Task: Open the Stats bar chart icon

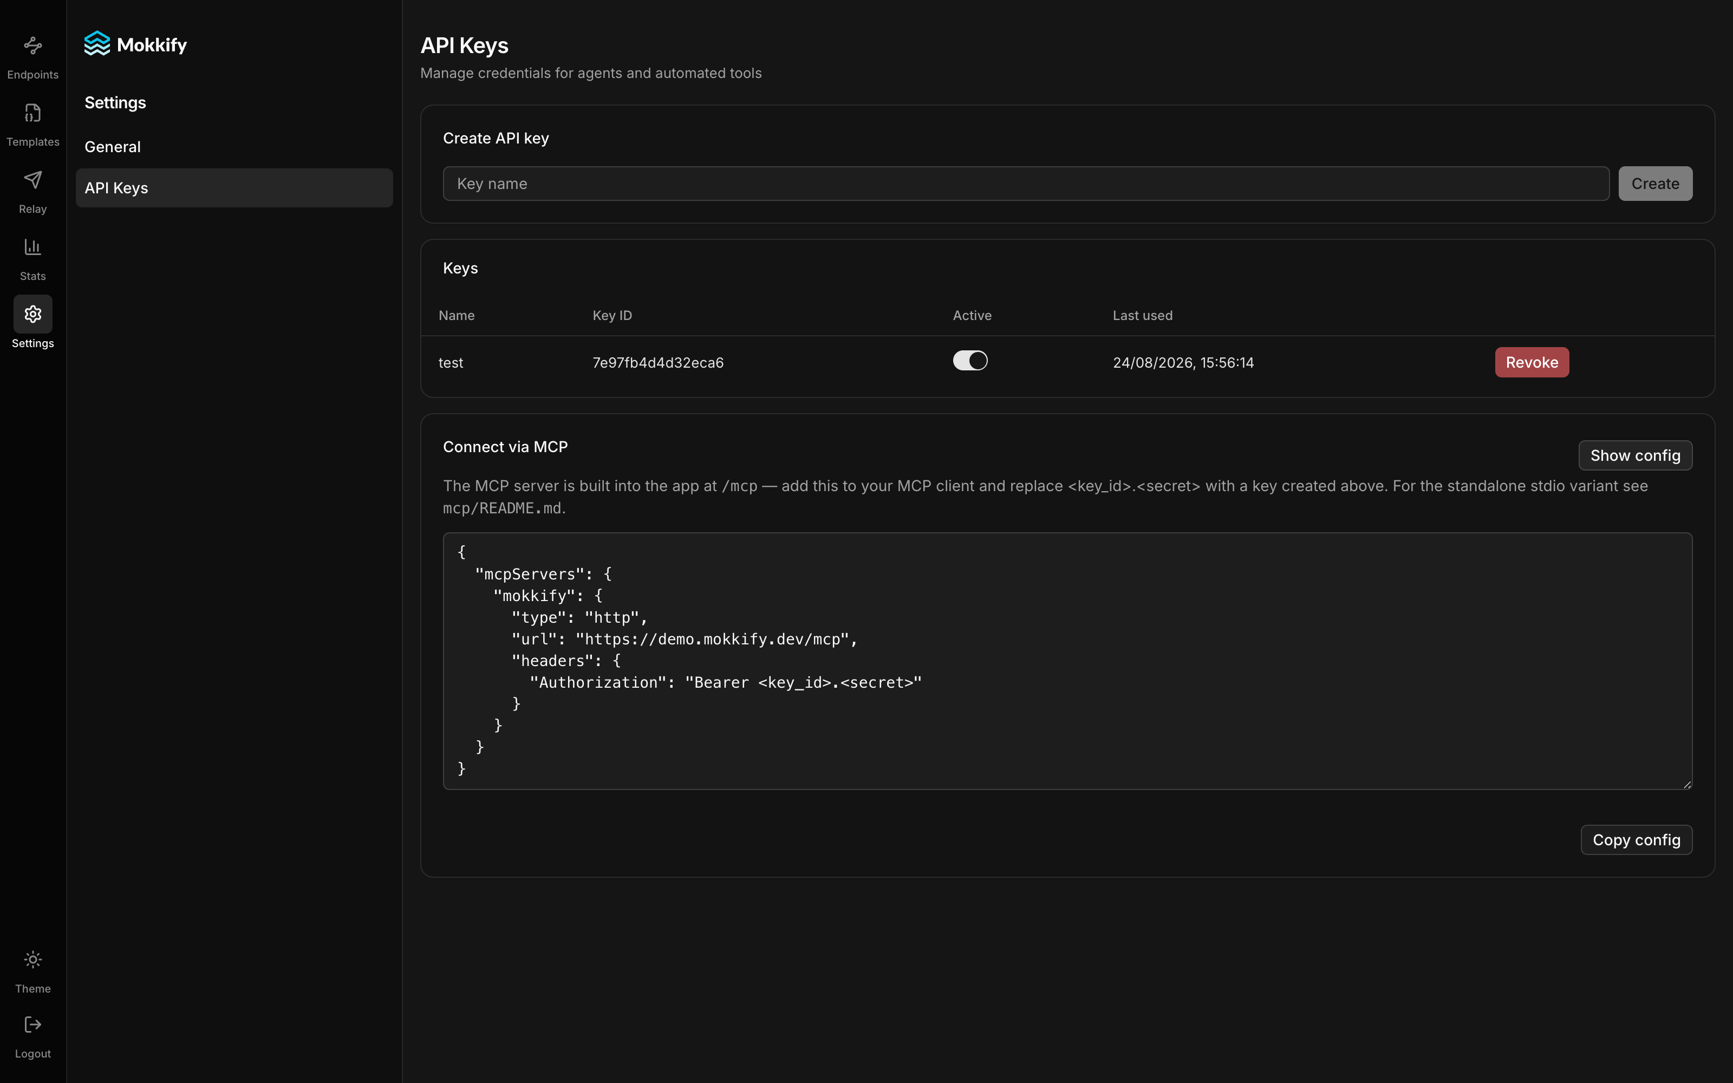Action: click(33, 247)
